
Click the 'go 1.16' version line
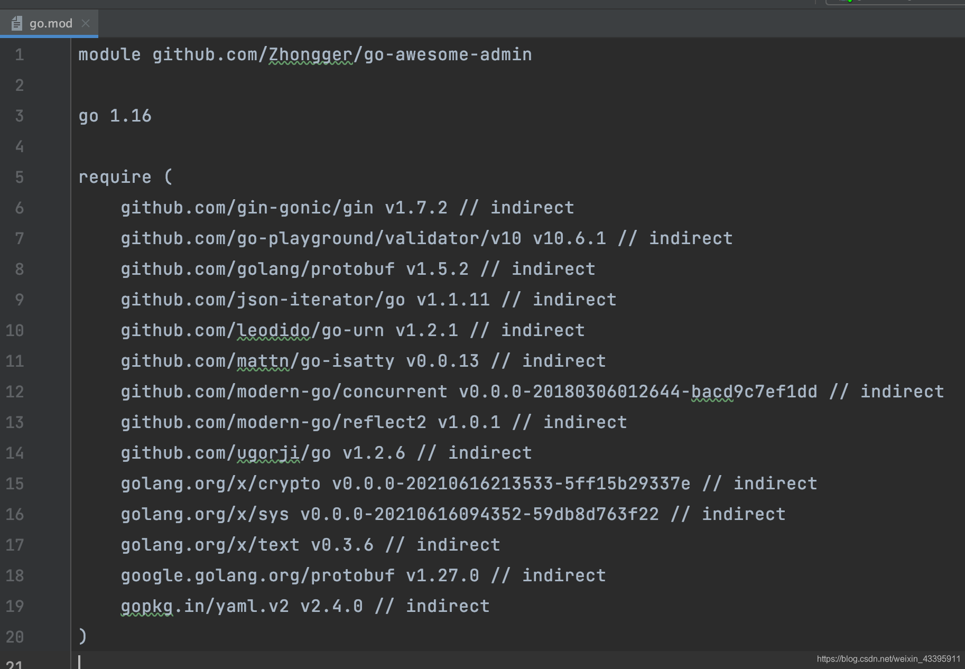click(x=115, y=116)
